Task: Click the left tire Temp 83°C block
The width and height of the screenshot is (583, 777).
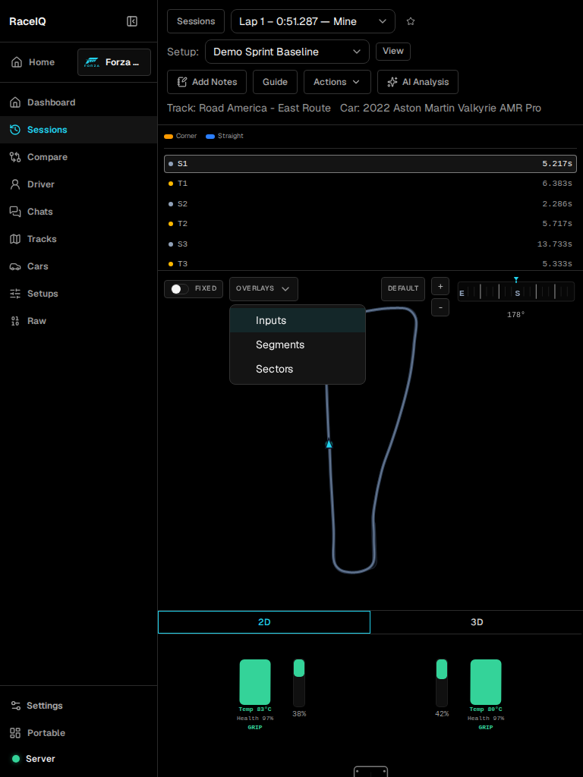Action: click(x=255, y=682)
